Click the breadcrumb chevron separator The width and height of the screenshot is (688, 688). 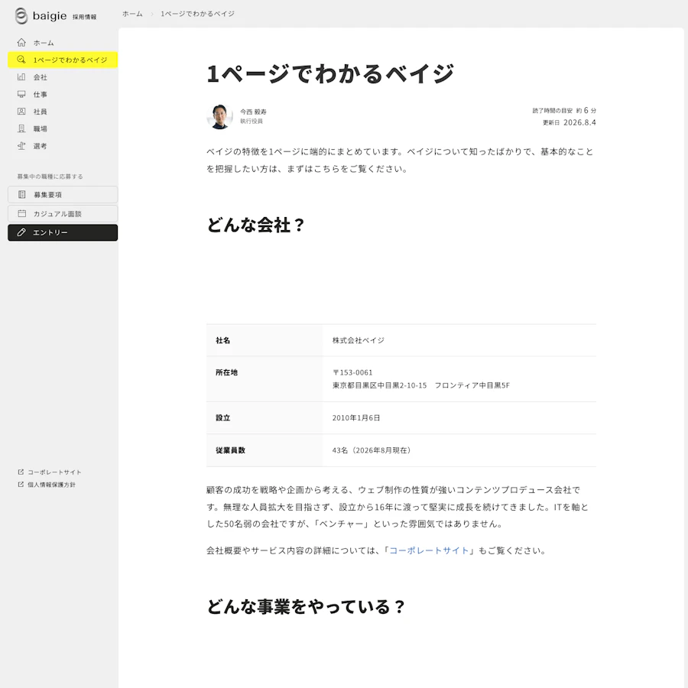pos(152,14)
